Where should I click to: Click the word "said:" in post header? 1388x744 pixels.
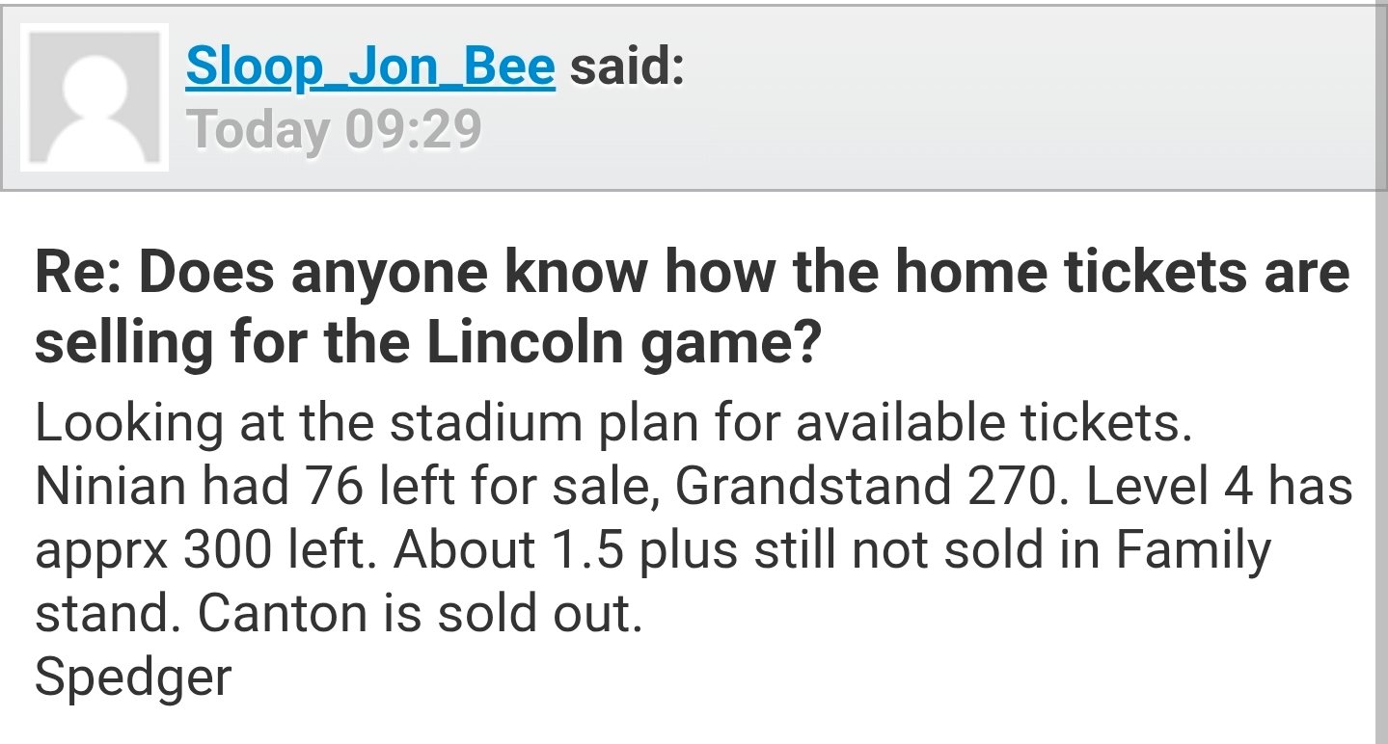click(x=627, y=66)
